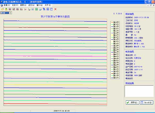The height and width of the screenshot is (113, 155).
Task: Click the 单体下限 value 1.7 伏
Action: pyautogui.click(x=137, y=32)
